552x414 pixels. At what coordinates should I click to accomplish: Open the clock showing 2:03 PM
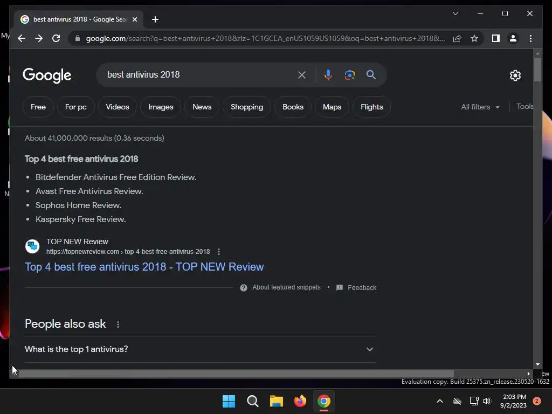point(513,401)
